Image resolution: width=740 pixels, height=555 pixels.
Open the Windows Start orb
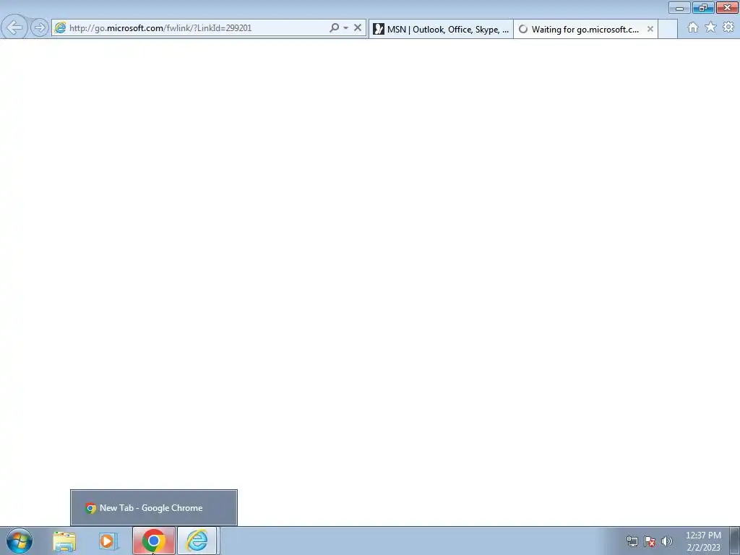pos(20,541)
